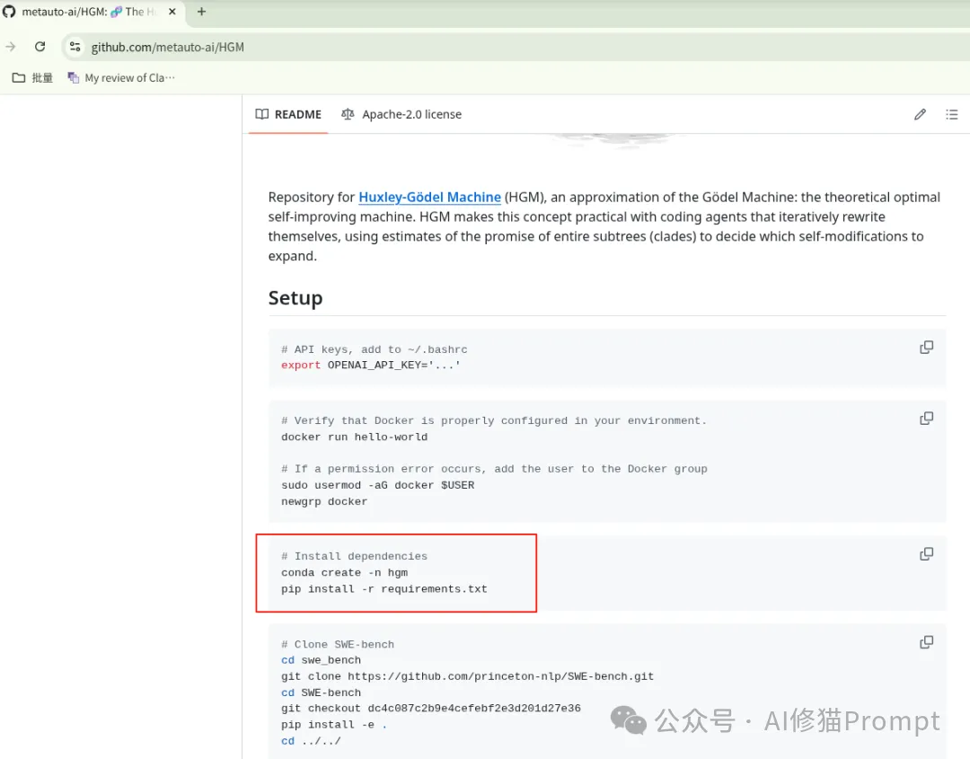Click the Apache license scale icon
Image resolution: width=970 pixels, height=759 pixels.
point(348,114)
